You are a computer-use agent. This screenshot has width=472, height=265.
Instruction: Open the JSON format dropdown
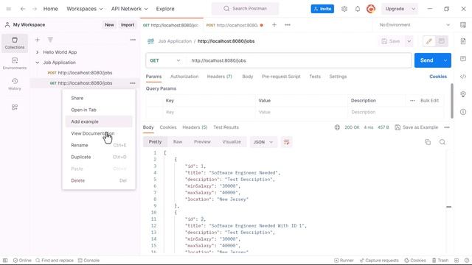(263, 142)
